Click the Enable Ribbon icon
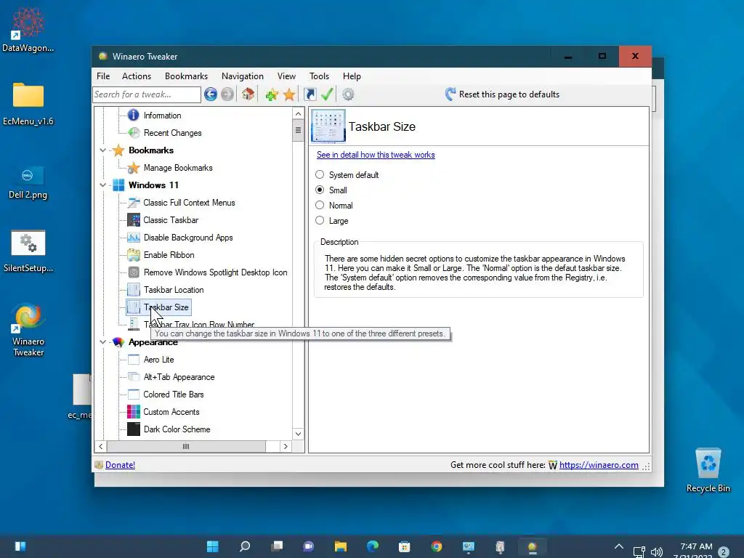 point(134,255)
